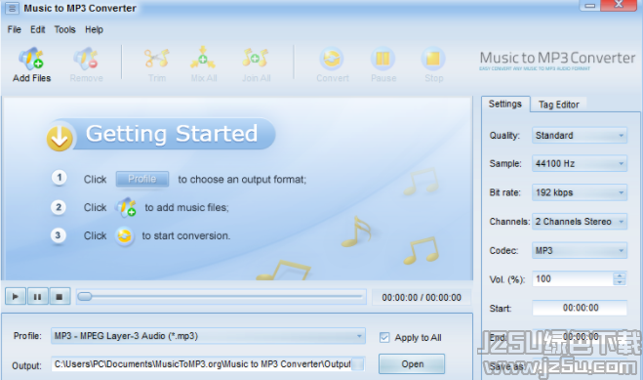
Task: Start conversion with the Convert icon
Action: click(x=332, y=59)
